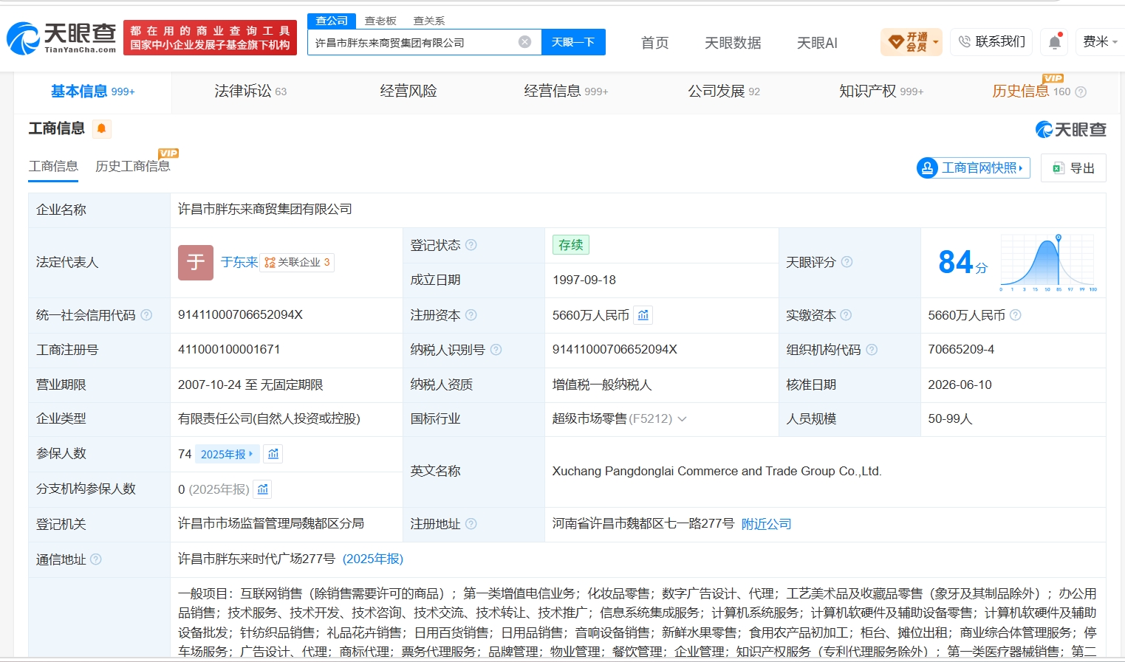Click the founding date 1997-09-18

point(584,280)
